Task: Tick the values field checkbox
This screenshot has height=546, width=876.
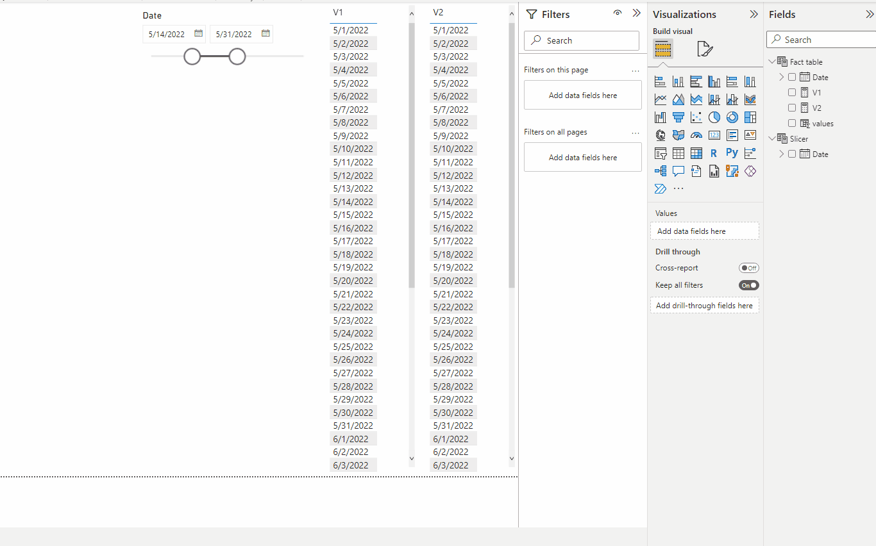Action: 792,123
